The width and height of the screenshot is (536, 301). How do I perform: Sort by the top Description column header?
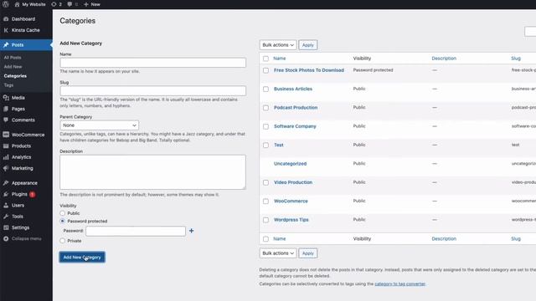pyautogui.click(x=444, y=59)
